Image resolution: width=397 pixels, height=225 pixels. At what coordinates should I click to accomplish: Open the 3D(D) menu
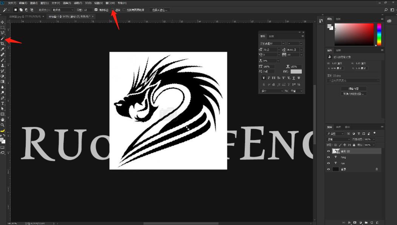pyautogui.click(x=88, y=3)
